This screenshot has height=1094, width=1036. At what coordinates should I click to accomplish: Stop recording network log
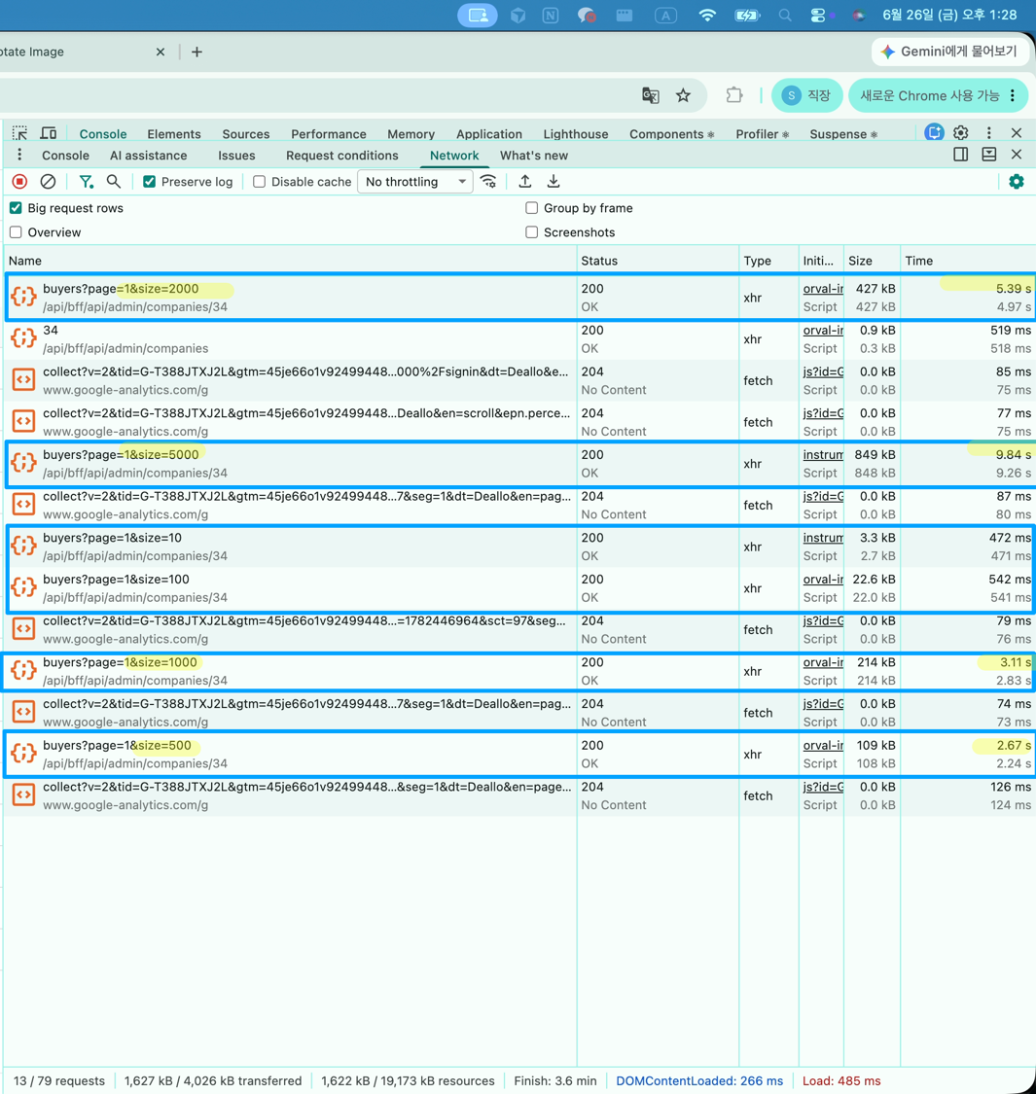pos(19,182)
